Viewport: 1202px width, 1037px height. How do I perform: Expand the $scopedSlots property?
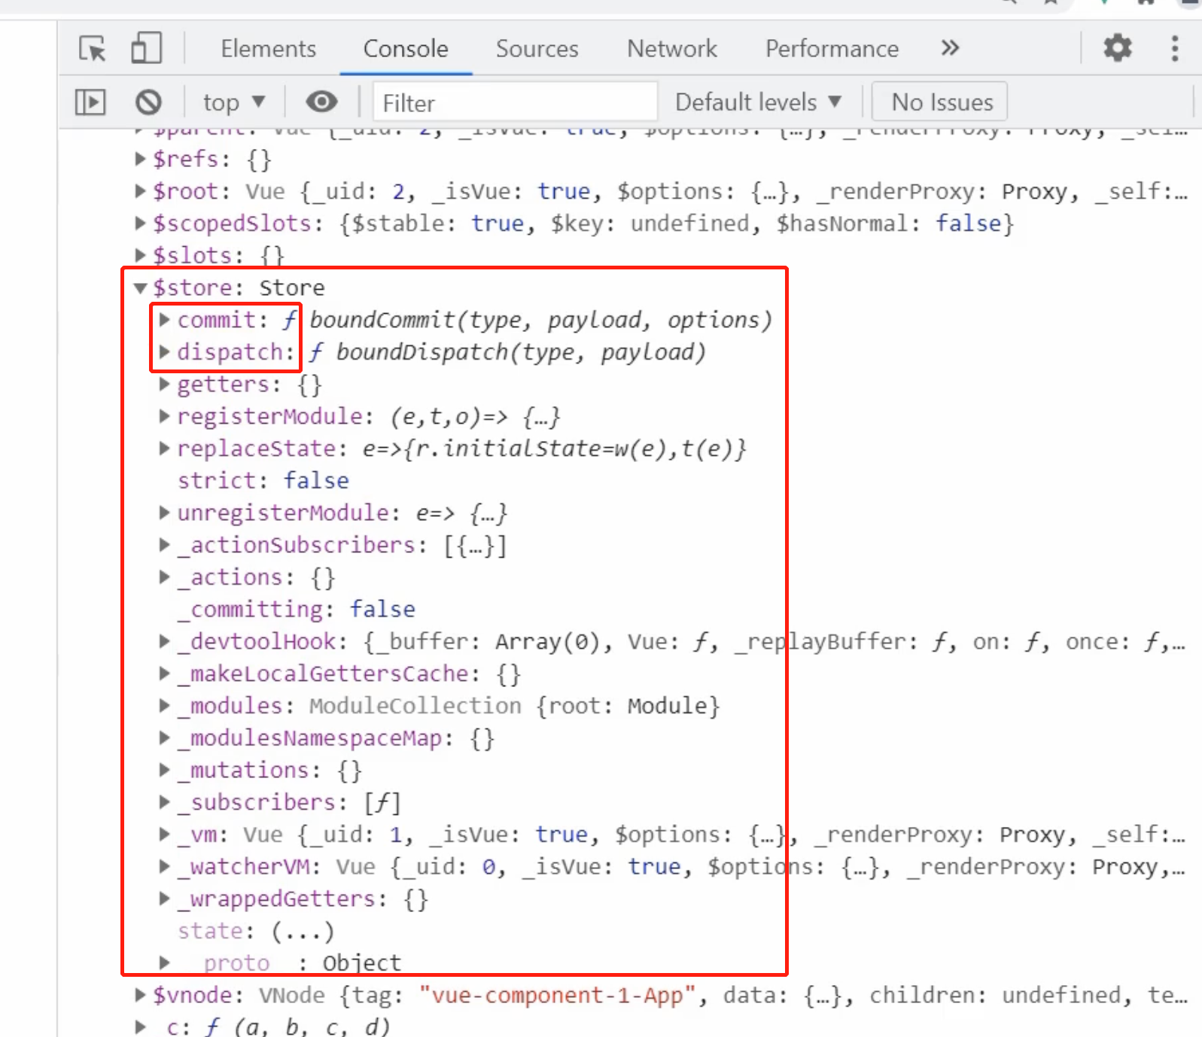140,224
